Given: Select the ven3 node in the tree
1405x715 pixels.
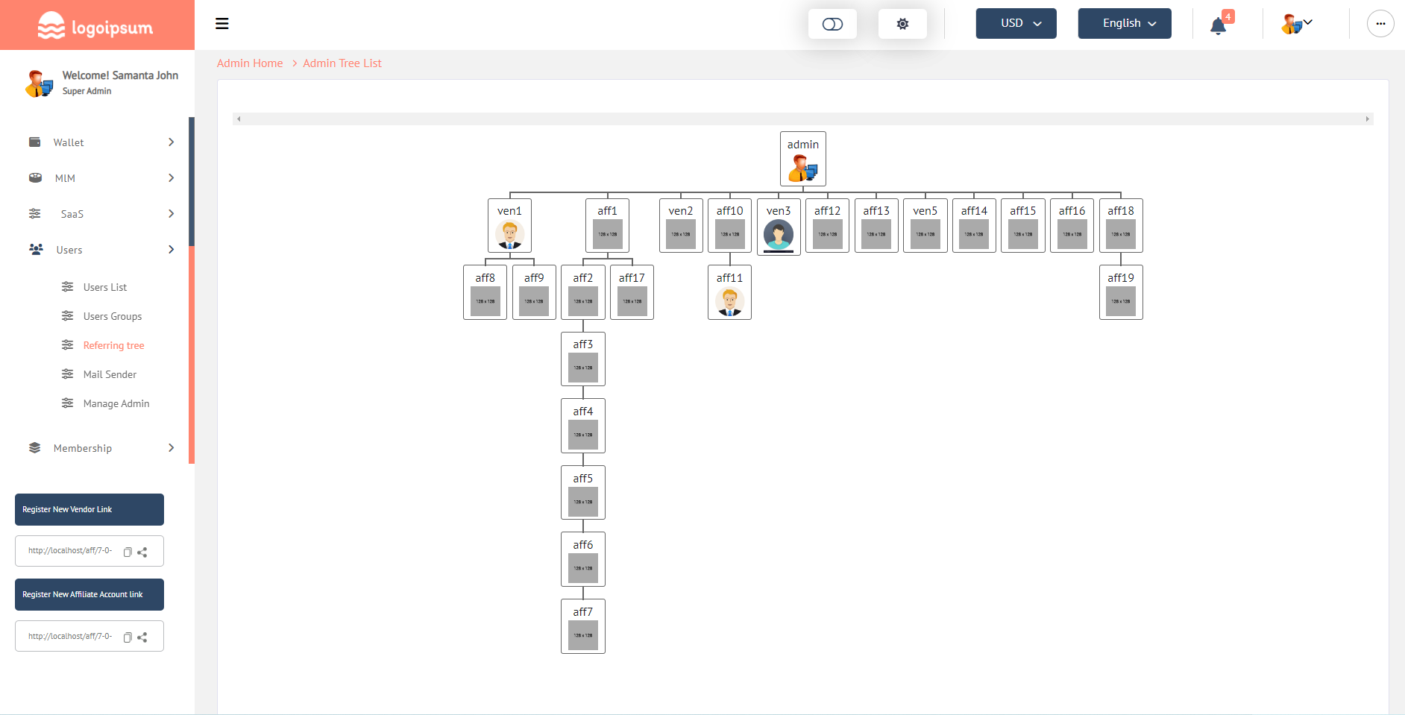Looking at the screenshot, I should click(779, 227).
